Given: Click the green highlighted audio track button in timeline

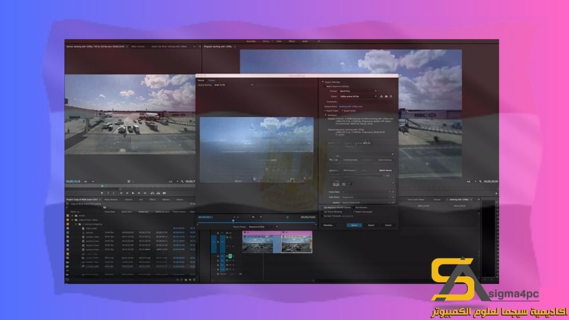Looking at the screenshot, I should (x=230, y=256).
